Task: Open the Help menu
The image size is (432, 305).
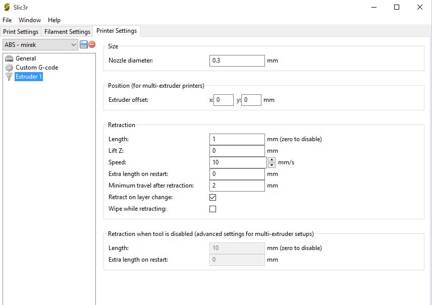Action: click(54, 20)
